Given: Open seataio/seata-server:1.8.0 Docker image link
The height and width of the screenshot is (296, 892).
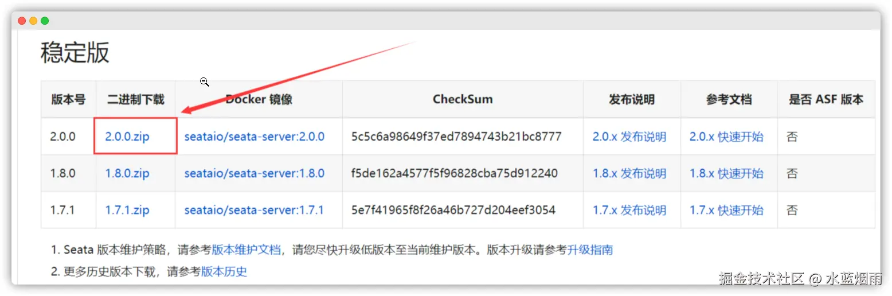Looking at the screenshot, I should click(x=255, y=173).
